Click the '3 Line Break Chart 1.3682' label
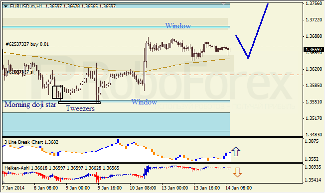 click(31, 142)
